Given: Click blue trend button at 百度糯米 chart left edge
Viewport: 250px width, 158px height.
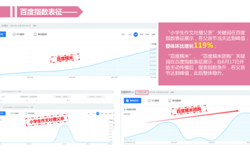Looking at the screenshot, I should coord(3,34).
